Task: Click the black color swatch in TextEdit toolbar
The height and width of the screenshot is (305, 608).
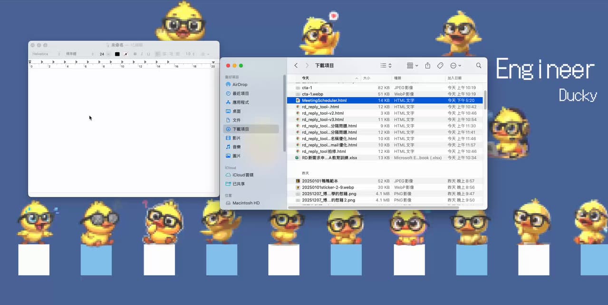Action: (x=117, y=54)
